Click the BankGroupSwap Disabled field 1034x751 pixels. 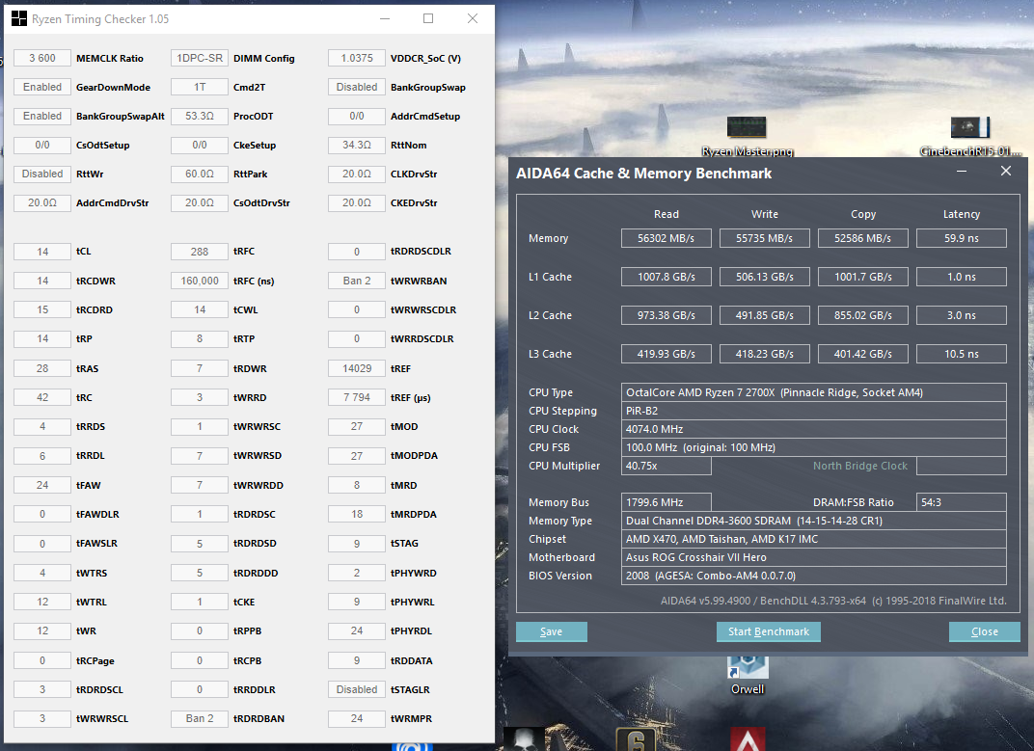[357, 87]
